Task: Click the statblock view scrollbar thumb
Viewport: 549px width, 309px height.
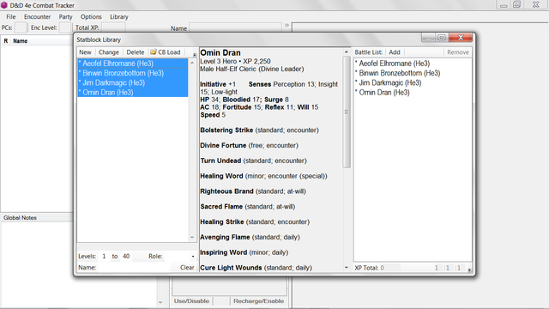Action: click(347, 112)
